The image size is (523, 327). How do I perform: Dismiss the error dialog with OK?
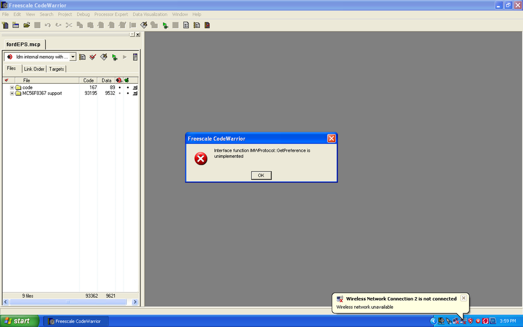[261, 175]
